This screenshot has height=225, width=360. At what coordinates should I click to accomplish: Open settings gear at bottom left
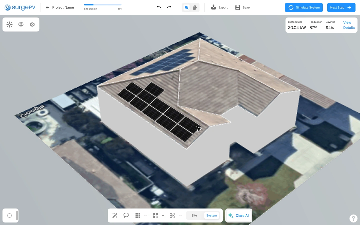[x=9, y=215]
